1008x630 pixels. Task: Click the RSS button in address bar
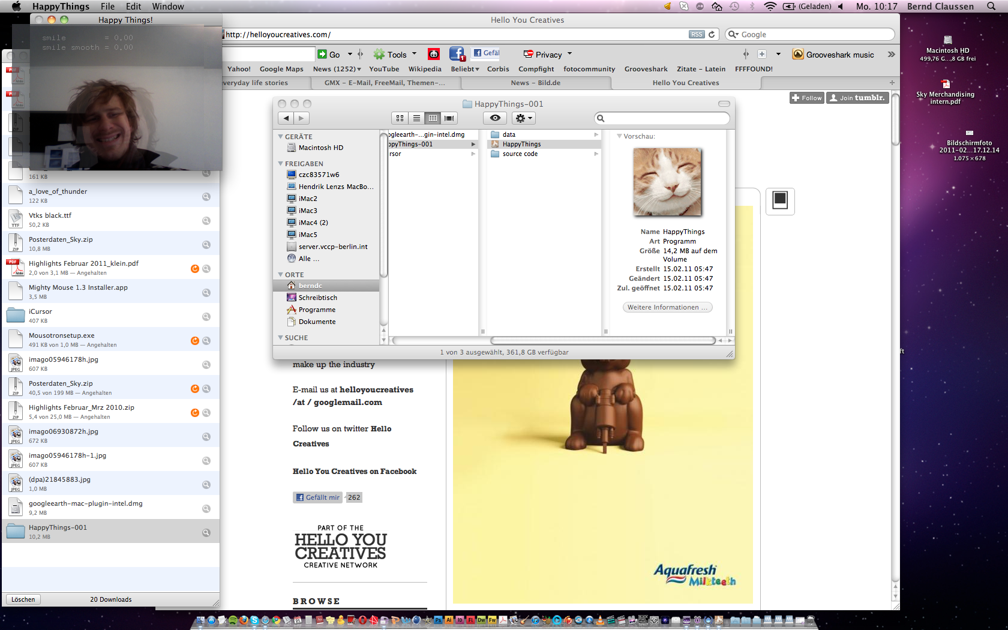(696, 35)
